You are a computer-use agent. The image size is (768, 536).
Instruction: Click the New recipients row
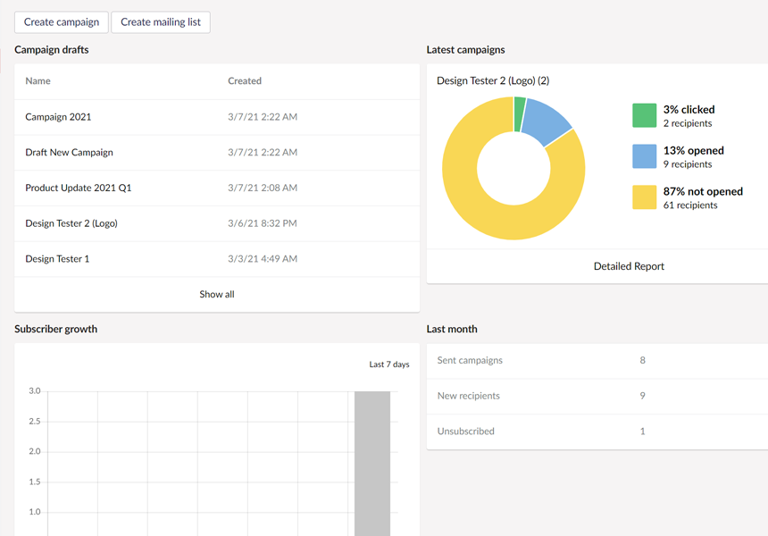[597, 396]
